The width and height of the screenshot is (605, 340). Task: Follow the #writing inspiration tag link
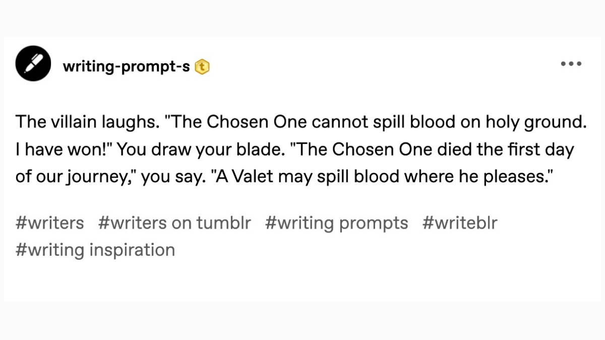point(95,249)
